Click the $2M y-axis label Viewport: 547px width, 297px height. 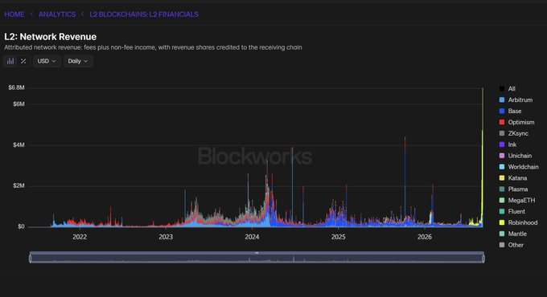[19, 185]
